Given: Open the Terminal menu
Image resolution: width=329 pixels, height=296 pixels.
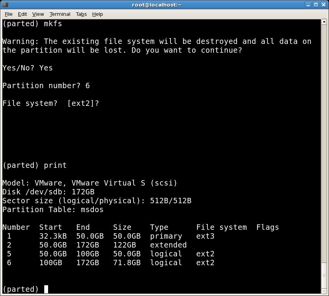Looking at the screenshot, I should point(60,14).
